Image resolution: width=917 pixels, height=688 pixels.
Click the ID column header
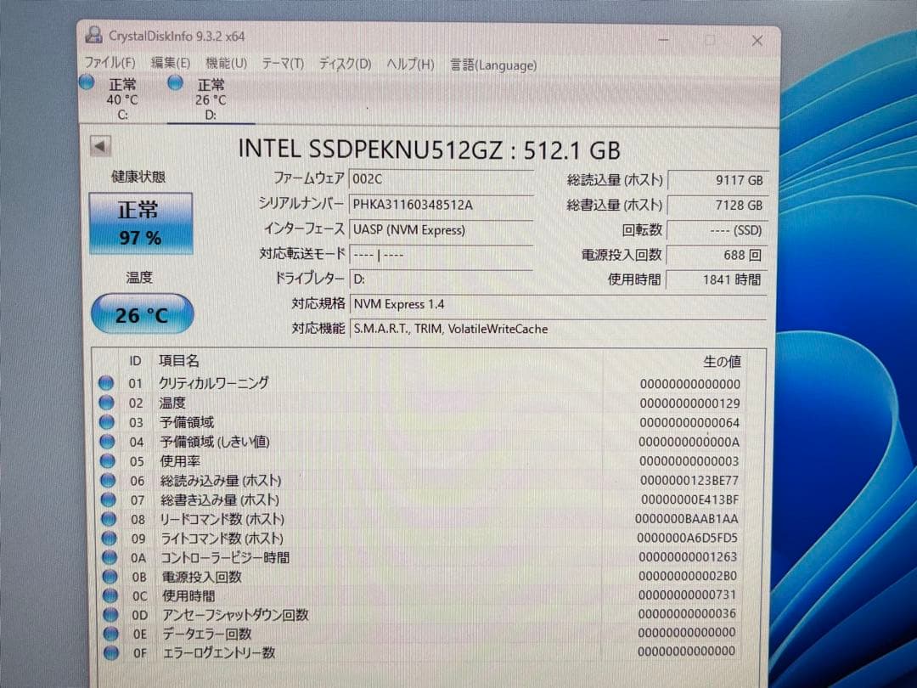click(135, 361)
